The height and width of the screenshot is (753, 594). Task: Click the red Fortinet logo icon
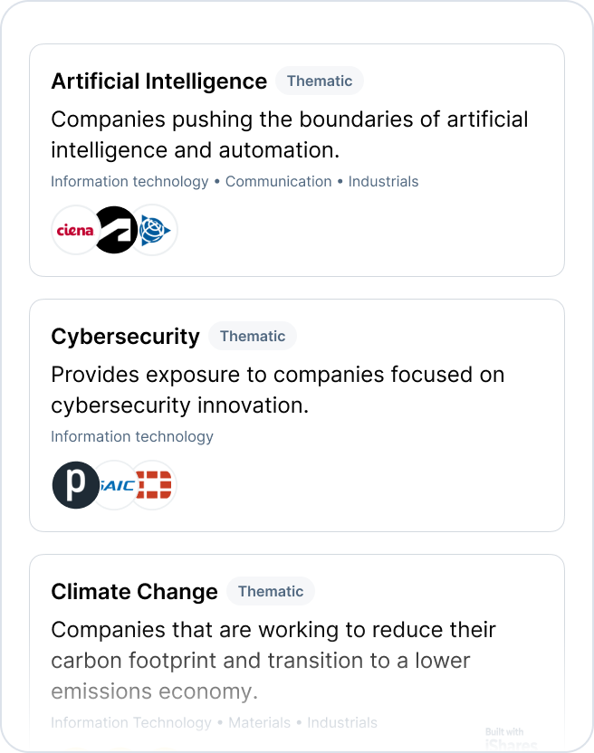tap(154, 485)
